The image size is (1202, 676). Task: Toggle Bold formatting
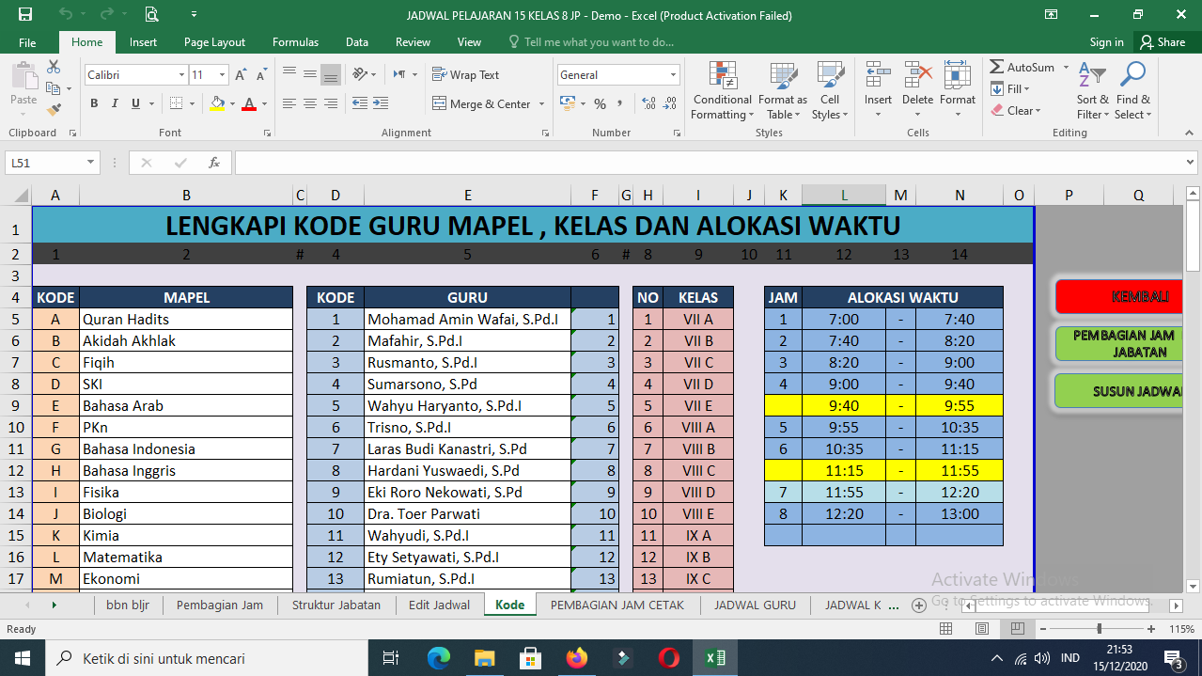pos(94,104)
